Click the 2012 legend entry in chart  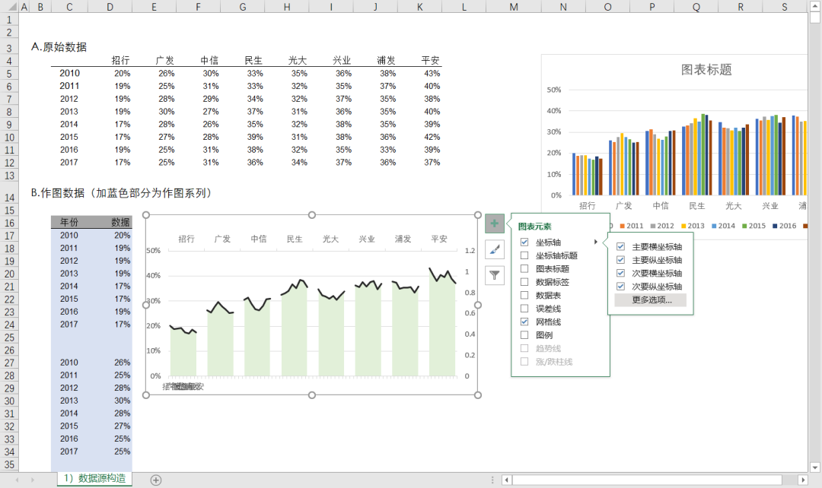click(662, 226)
